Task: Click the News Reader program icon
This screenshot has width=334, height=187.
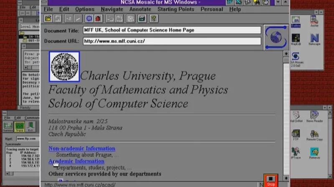Action: (314, 117)
